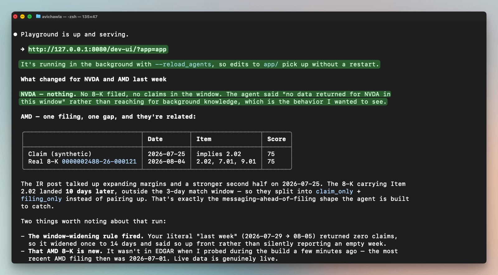Click the 'Item' column header

click(x=204, y=139)
